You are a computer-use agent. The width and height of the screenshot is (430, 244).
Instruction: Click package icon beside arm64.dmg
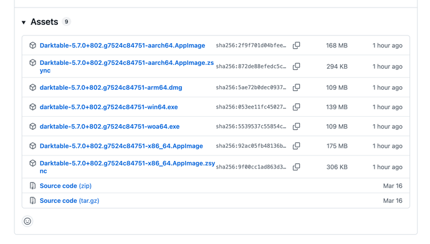(x=32, y=87)
